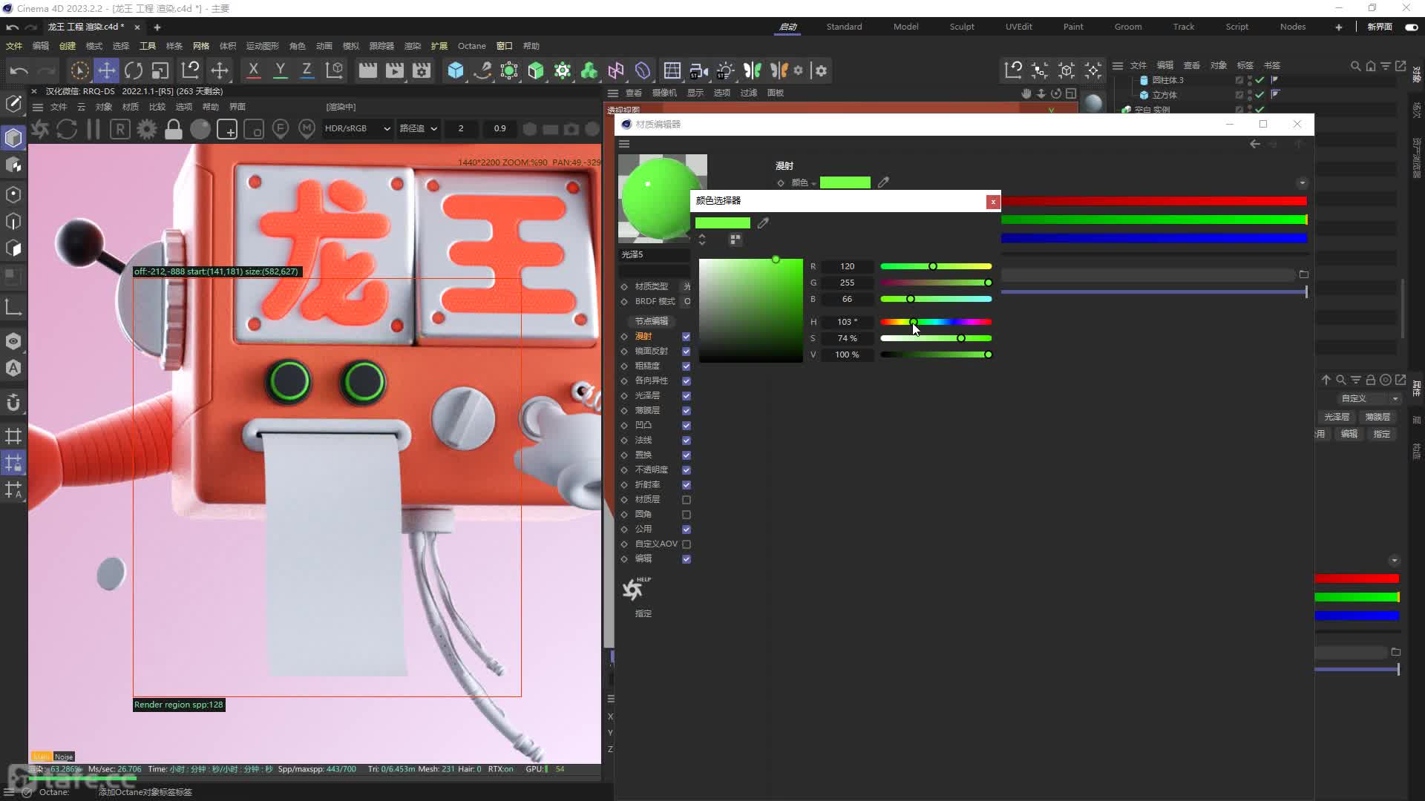Click the 节点编辑 button

click(652, 321)
